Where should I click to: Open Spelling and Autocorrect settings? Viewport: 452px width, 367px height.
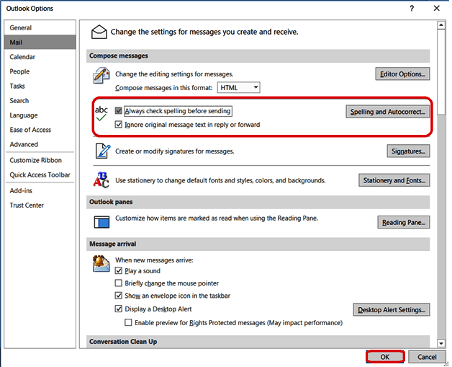tap(387, 112)
